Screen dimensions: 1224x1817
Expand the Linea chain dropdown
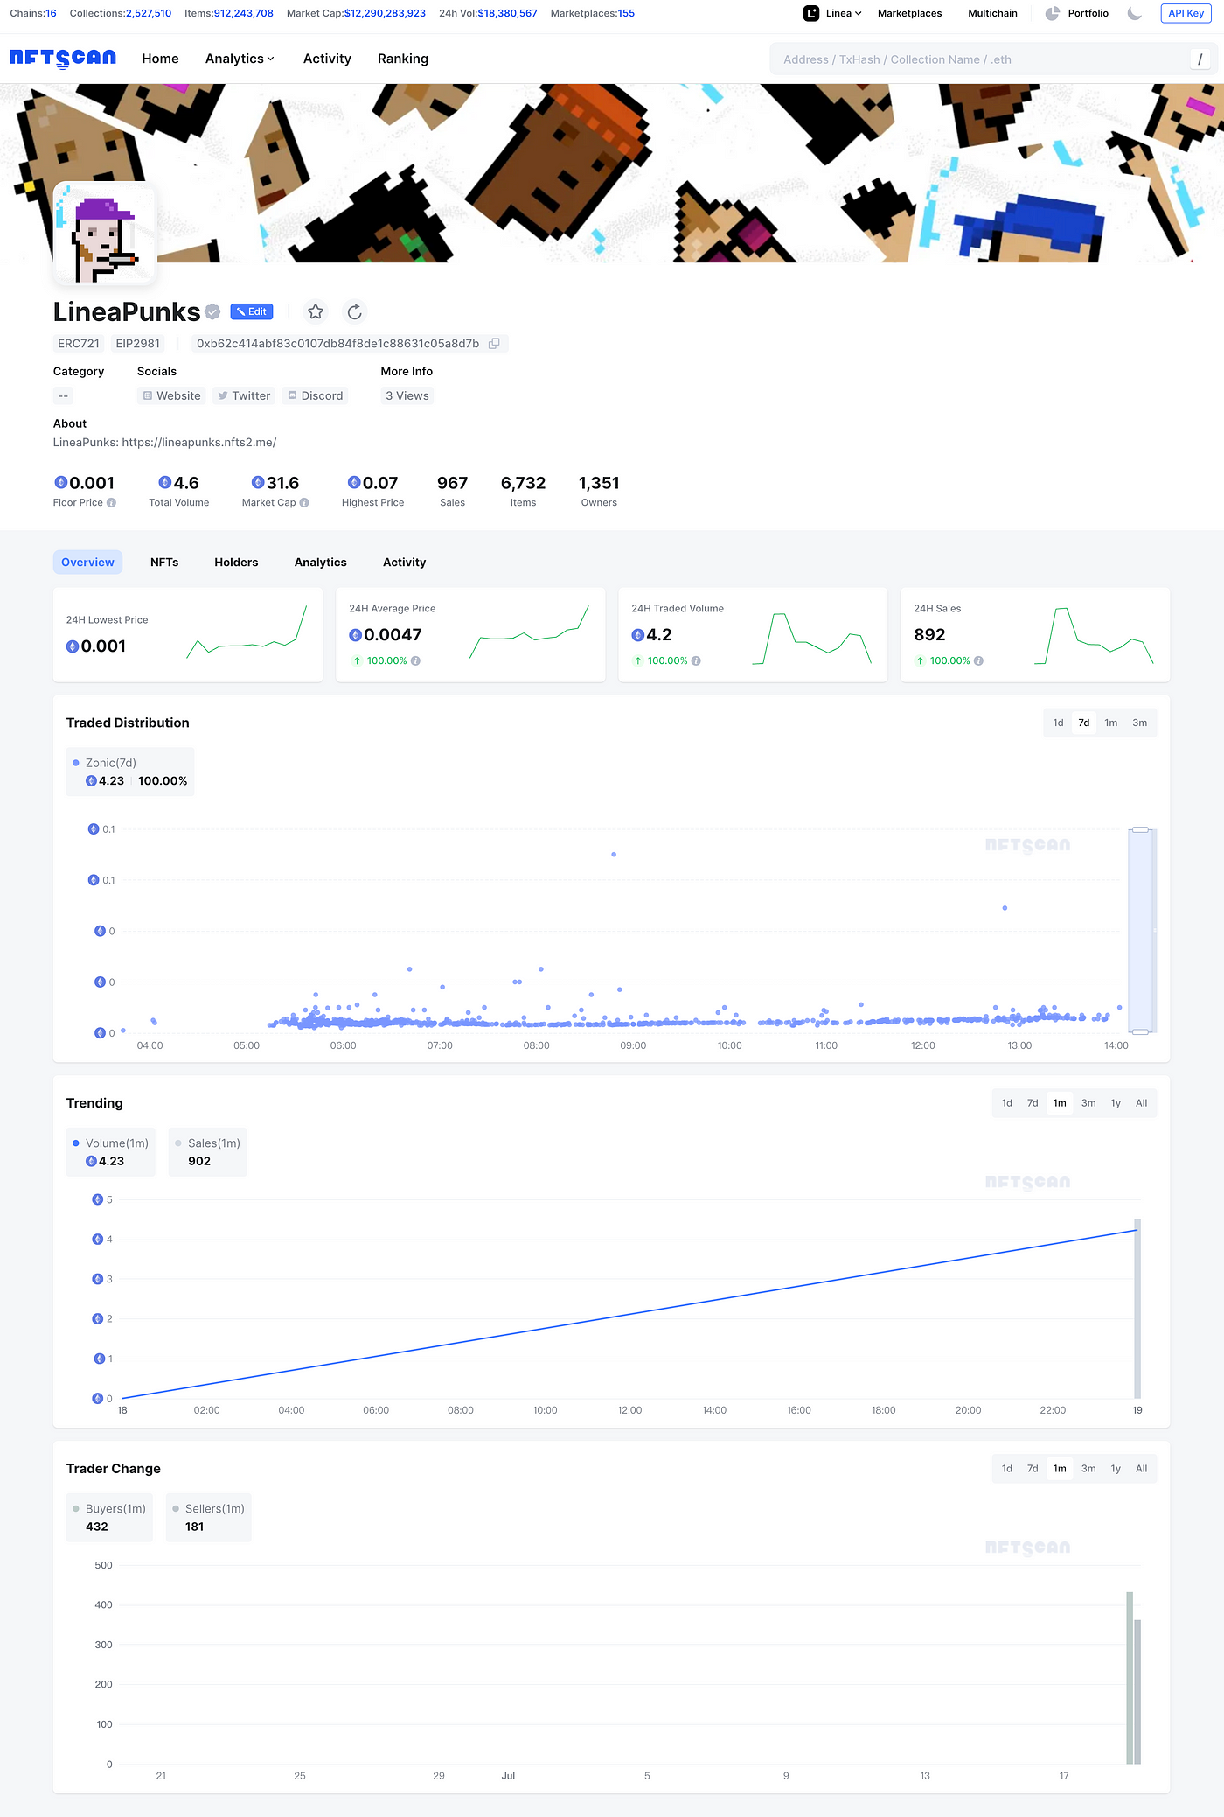(833, 13)
